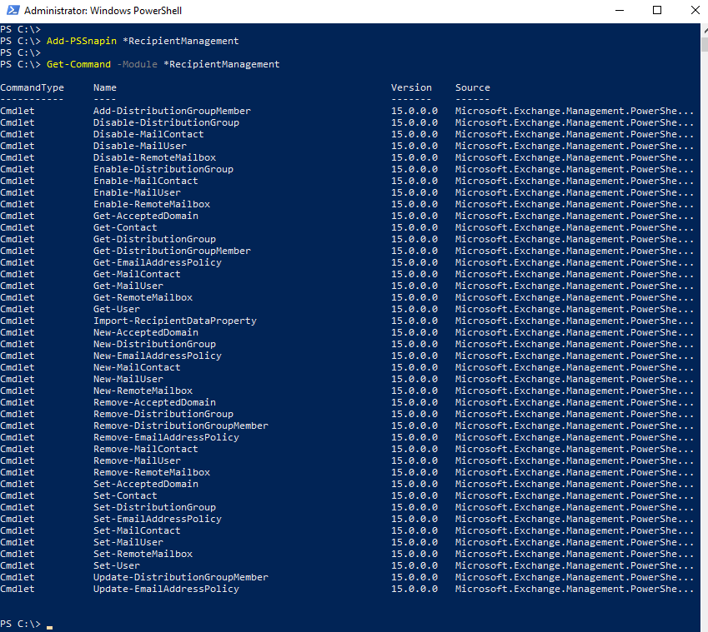Click version 15.0.0.0 in Update-EmailAddressPolicy row
The width and height of the screenshot is (708, 632).
[414, 590]
